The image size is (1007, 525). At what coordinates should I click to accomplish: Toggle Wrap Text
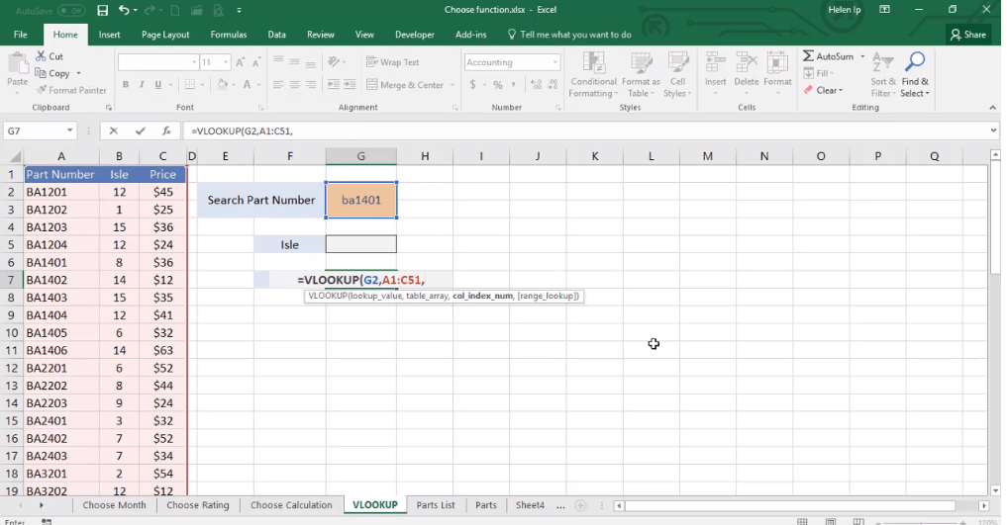pyautogui.click(x=392, y=62)
